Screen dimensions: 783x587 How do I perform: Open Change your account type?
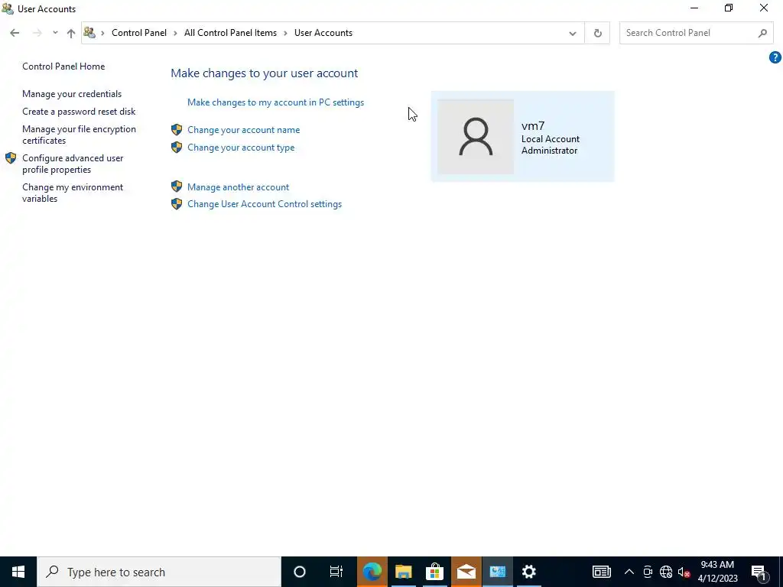tap(241, 148)
